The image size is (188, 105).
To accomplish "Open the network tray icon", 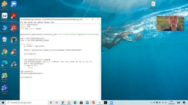I will click(x=163, y=102).
